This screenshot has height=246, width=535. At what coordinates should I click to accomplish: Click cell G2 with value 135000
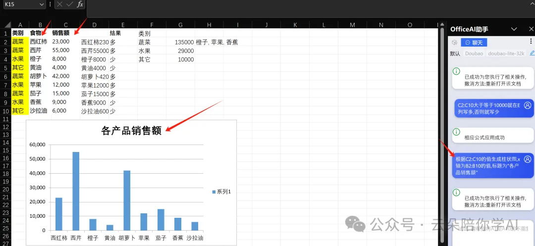point(180,42)
